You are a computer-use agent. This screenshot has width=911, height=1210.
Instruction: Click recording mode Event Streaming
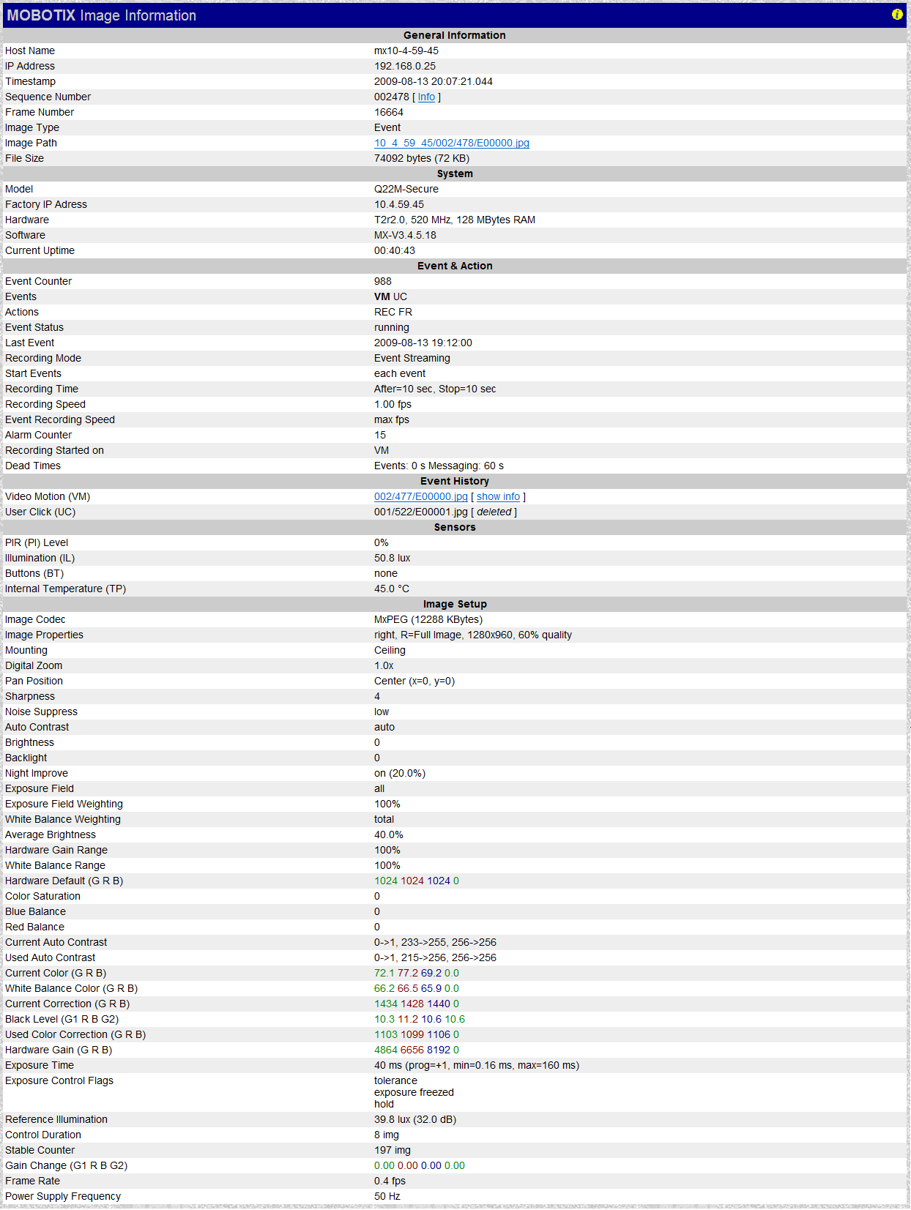tap(412, 358)
